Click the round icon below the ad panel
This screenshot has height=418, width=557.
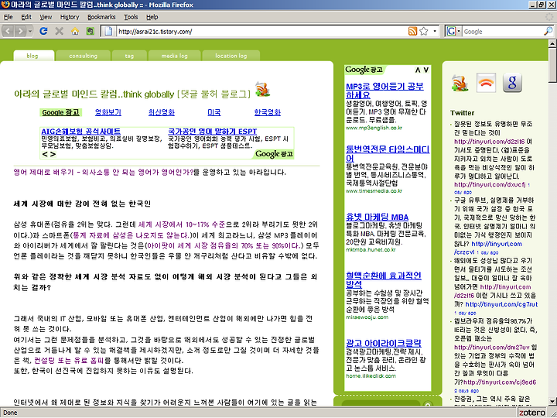point(428,404)
